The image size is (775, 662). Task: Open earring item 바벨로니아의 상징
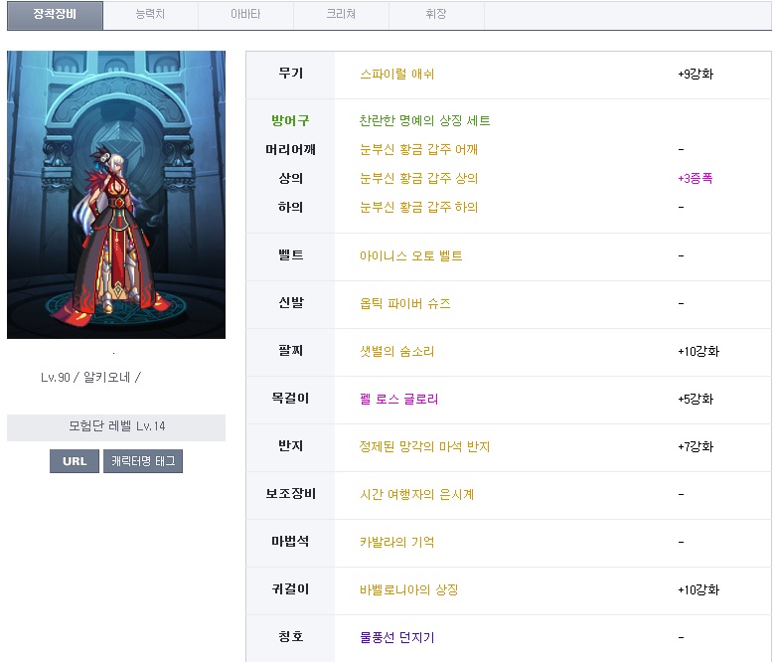click(408, 589)
